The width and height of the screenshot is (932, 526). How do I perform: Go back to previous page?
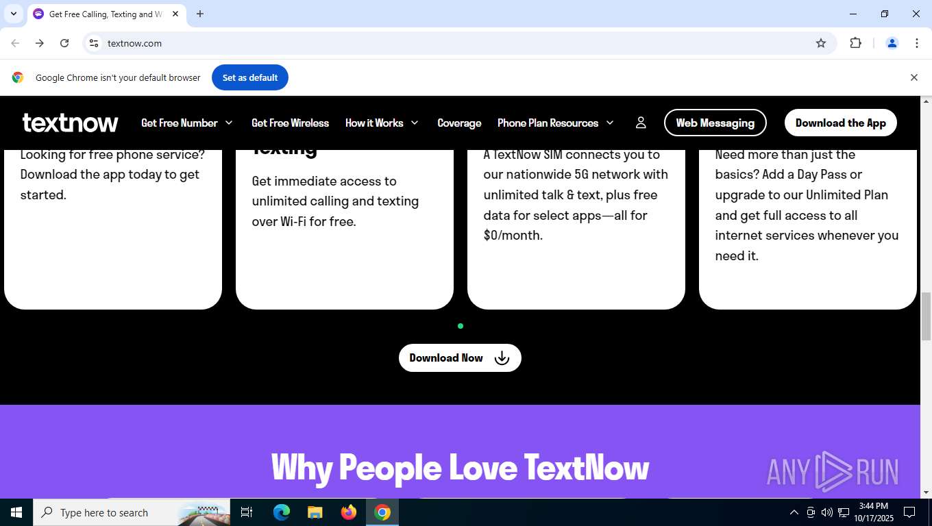tap(15, 43)
